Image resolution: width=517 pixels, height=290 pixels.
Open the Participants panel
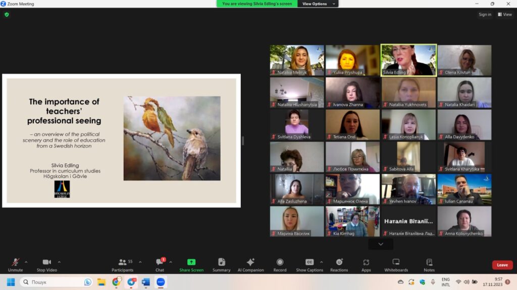[123, 265]
